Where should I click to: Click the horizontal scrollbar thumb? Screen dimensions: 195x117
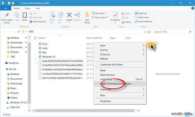[85, 110]
